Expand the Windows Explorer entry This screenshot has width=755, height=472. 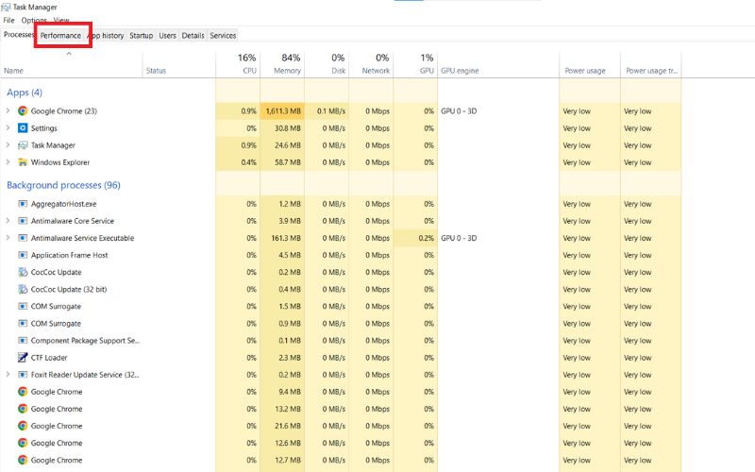click(8, 162)
